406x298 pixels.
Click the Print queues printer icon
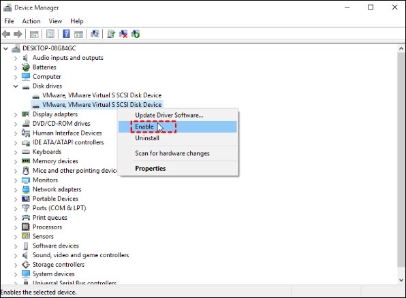pyautogui.click(x=26, y=218)
